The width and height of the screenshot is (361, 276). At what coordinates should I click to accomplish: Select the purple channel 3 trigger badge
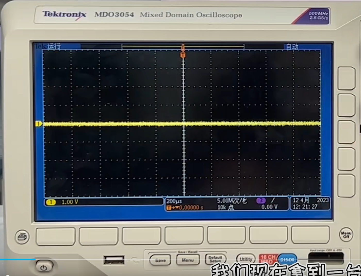(261, 200)
